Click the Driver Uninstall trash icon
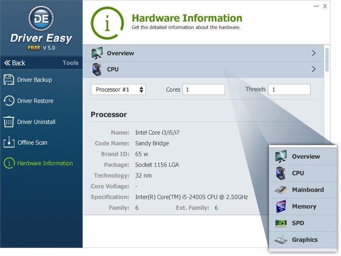The height and width of the screenshot is (256, 341). pyautogui.click(x=9, y=122)
